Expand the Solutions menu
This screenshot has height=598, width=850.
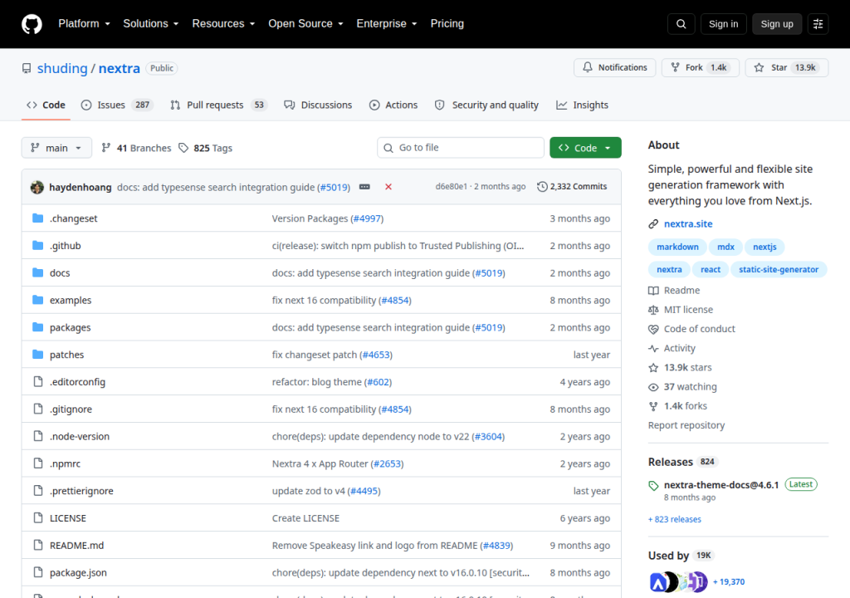(151, 23)
